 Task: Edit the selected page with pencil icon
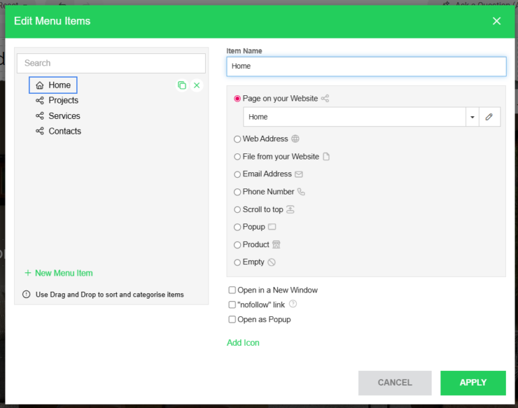(x=489, y=117)
